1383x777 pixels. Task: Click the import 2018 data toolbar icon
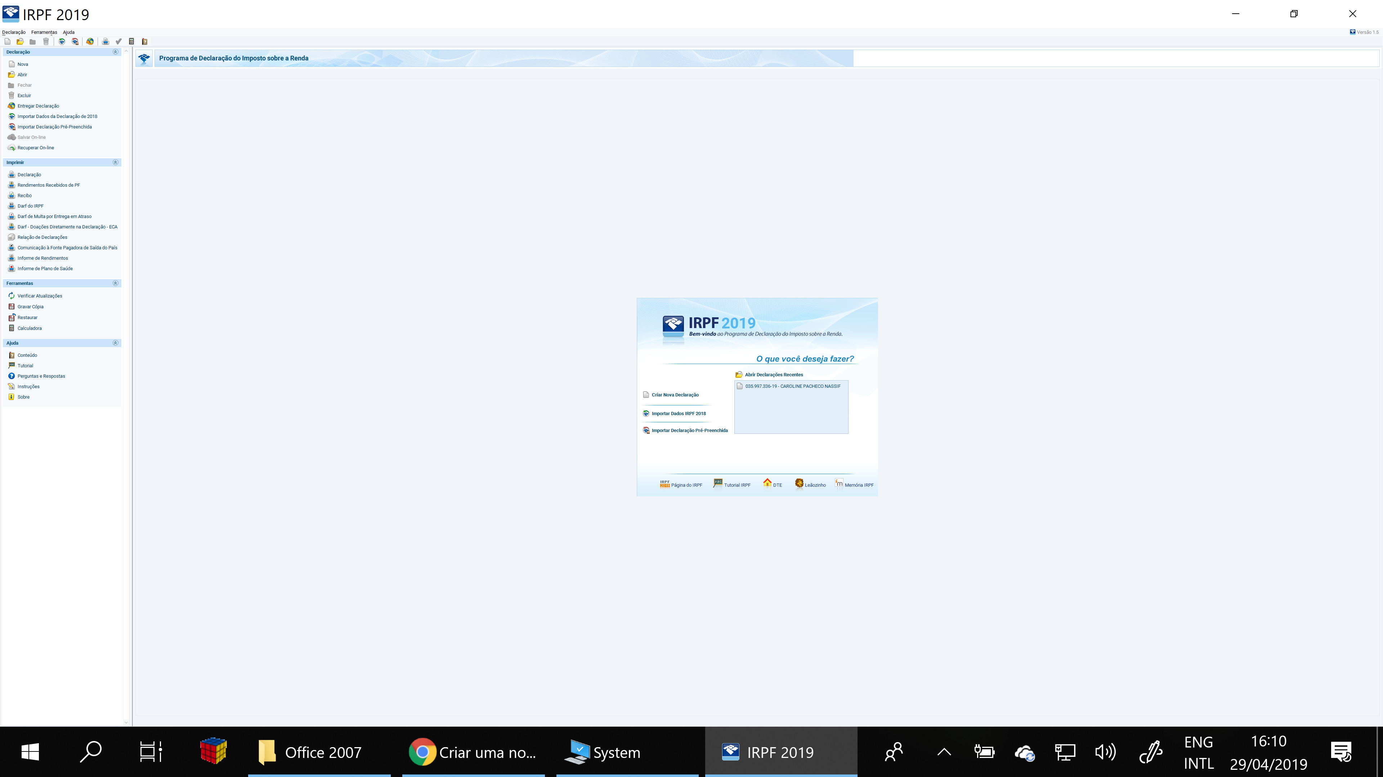pyautogui.click(x=62, y=41)
